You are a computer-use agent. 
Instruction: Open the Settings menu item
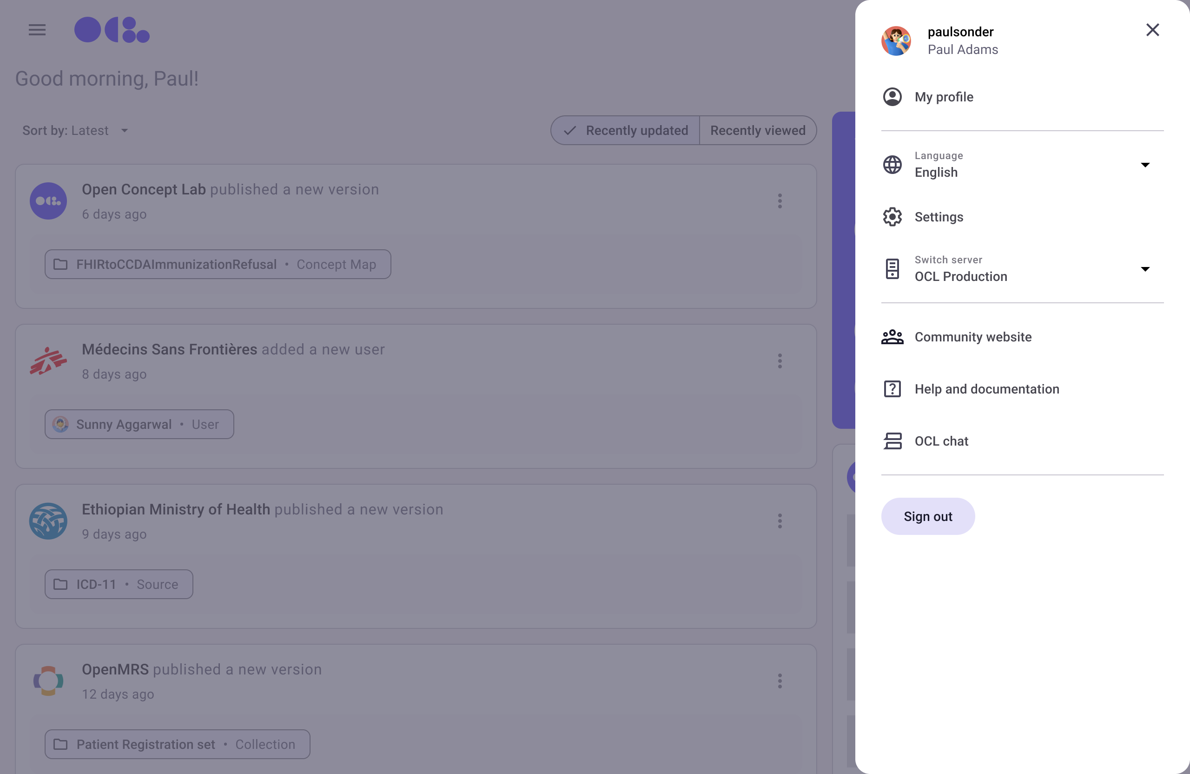(939, 217)
